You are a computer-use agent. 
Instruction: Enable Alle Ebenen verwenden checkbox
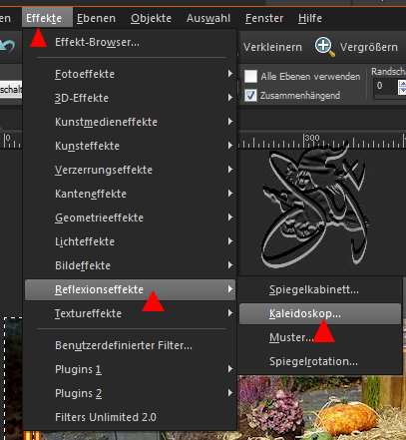click(250, 76)
